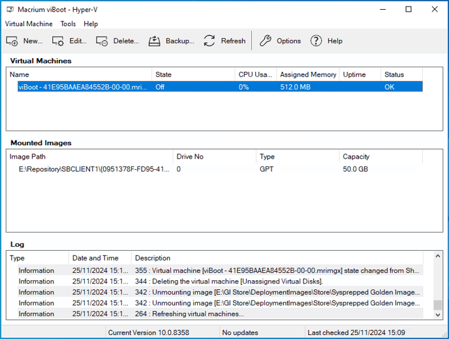449x339 pixels.
Task: Click the 0% CPU usage cell
Action: tap(243, 87)
